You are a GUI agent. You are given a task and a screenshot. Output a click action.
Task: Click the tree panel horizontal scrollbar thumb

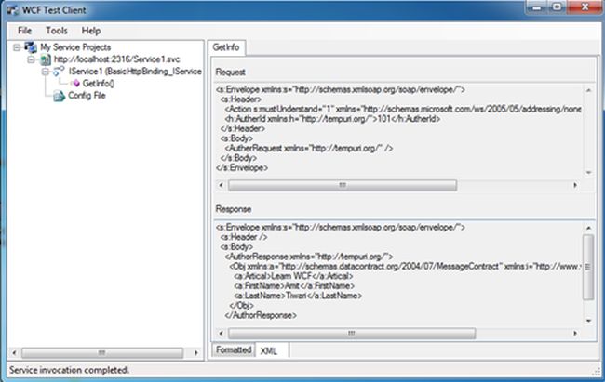pyautogui.click(x=101, y=352)
